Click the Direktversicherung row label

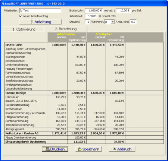pos(17,65)
